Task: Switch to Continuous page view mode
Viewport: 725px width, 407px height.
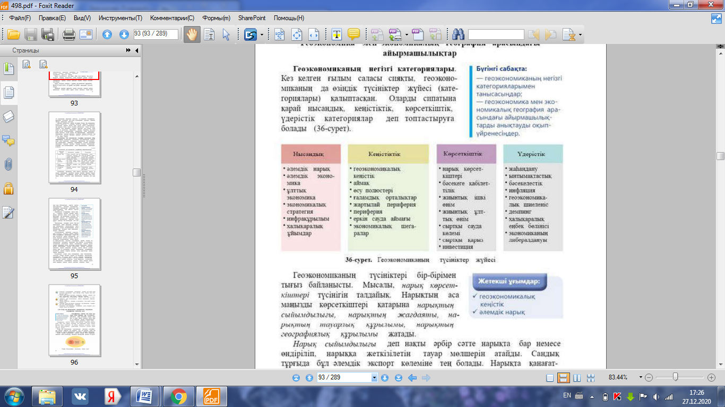Action: 564,378
